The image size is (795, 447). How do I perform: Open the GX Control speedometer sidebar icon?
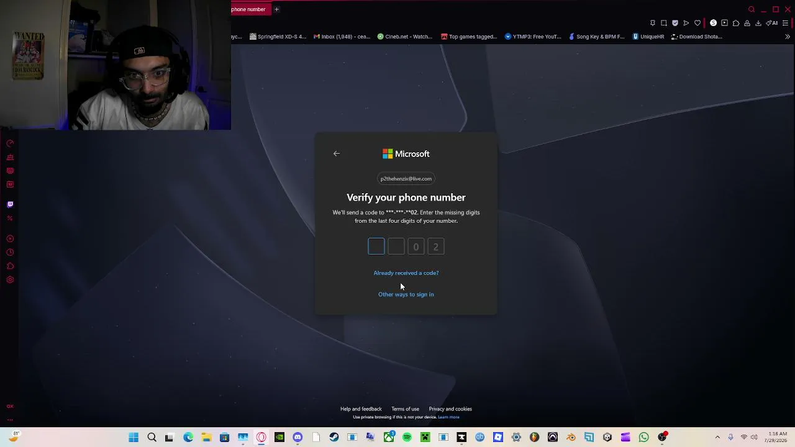click(x=10, y=143)
